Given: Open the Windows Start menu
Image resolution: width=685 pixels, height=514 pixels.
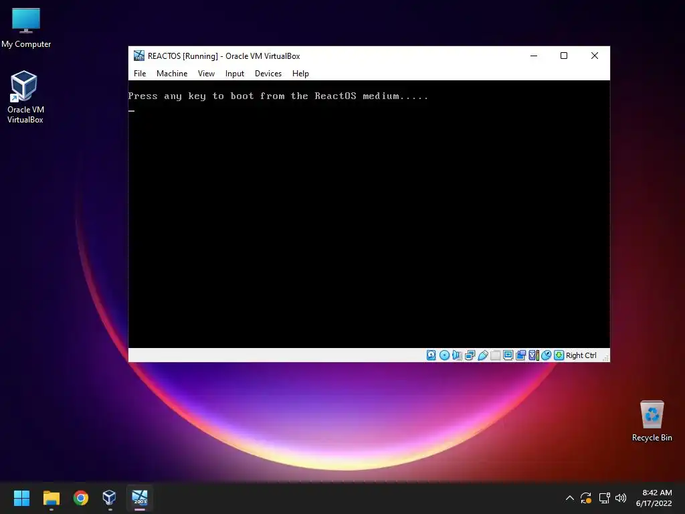Looking at the screenshot, I should (22, 498).
